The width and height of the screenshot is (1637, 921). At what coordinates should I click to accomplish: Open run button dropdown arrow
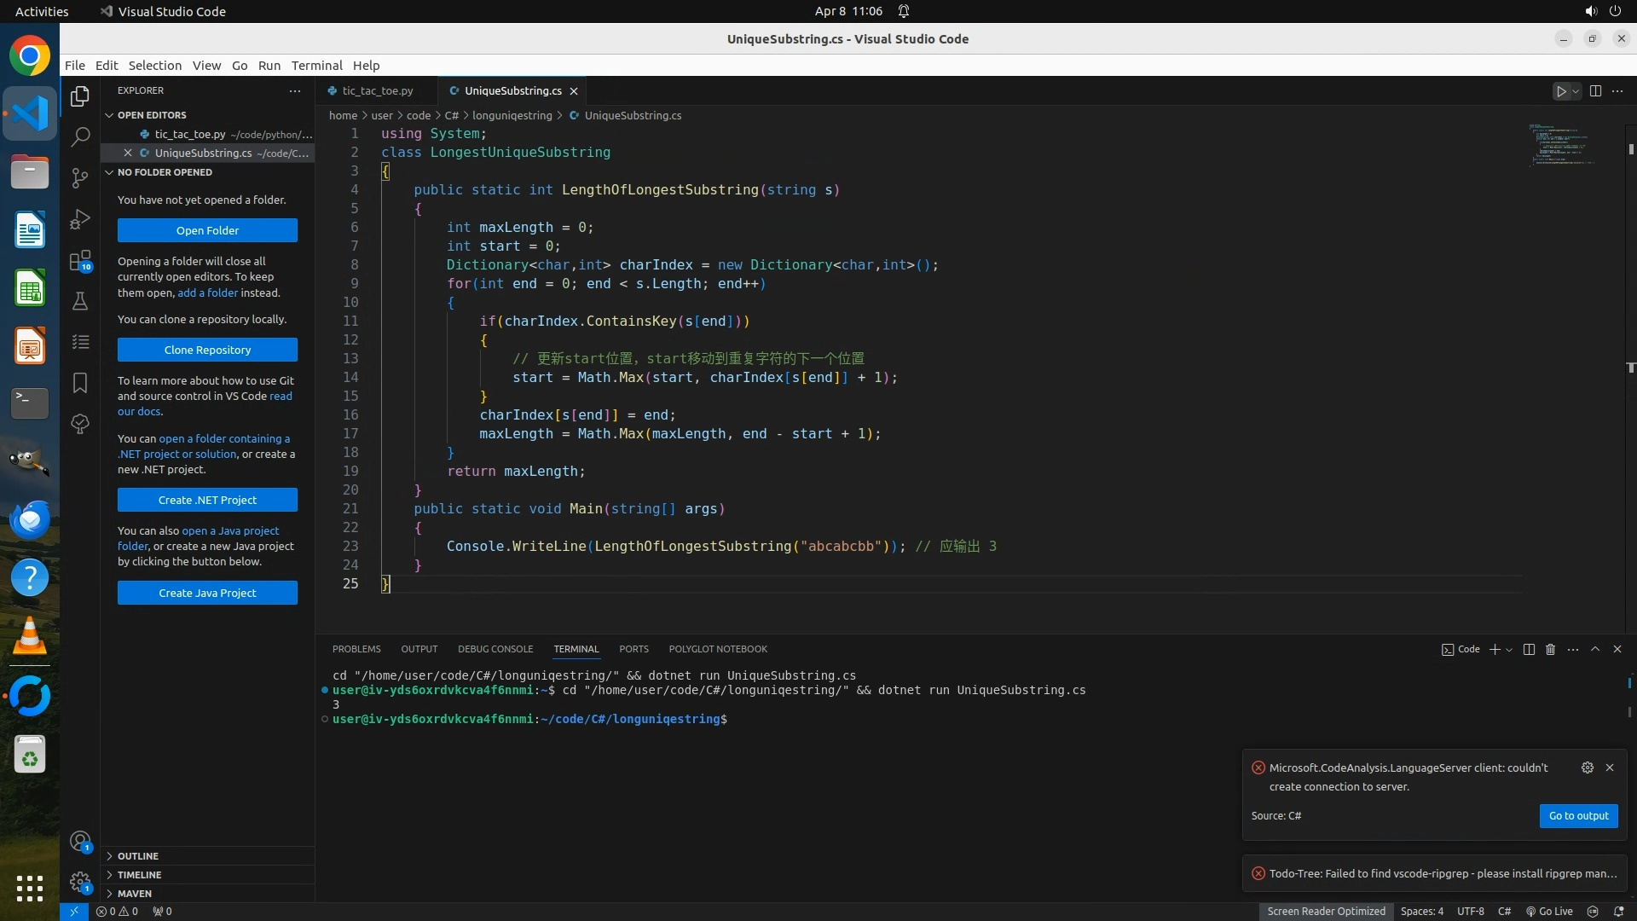pyautogui.click(x=1576, y=91)
